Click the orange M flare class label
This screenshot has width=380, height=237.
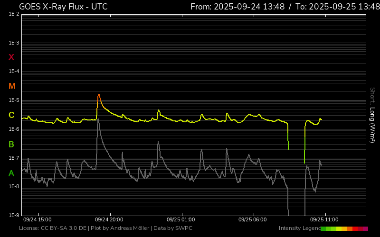(12, 86)
